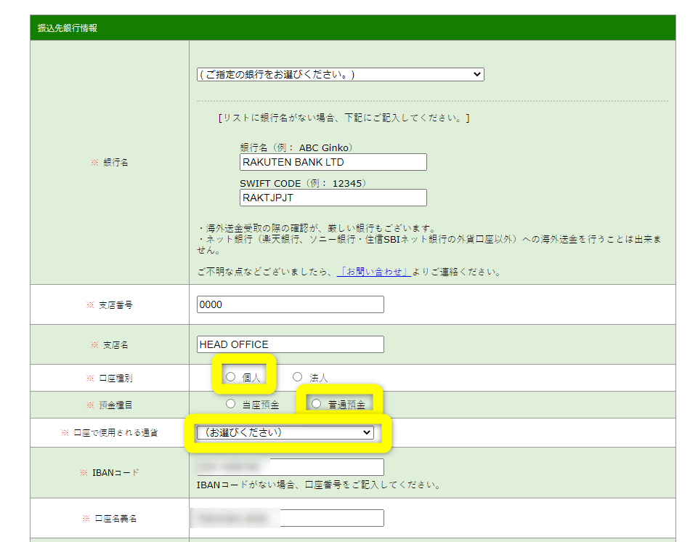Click the IBANコード row label
The height and width of the screenshot is (542, 698).
click(x=115, y=472)
